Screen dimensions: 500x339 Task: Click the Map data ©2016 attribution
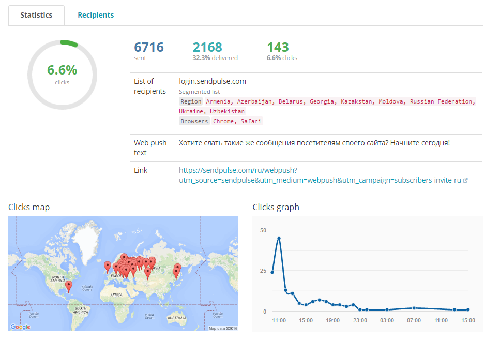(222, 328)
